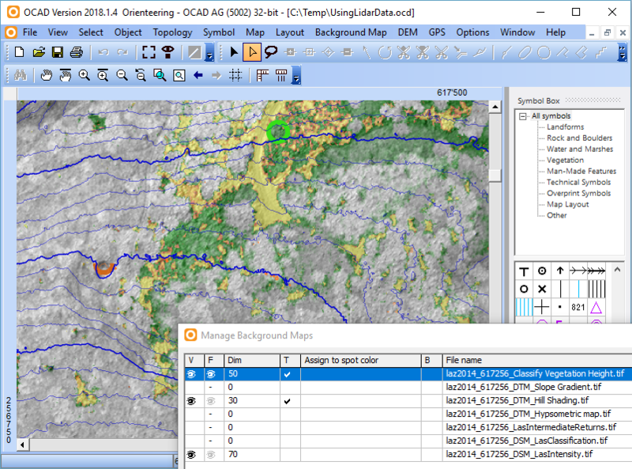Image resolution: width=632 pixels, height=469 pixels.
Task: Hide the DTM_Hill Shading background map
Action: [x=191, y=401]
